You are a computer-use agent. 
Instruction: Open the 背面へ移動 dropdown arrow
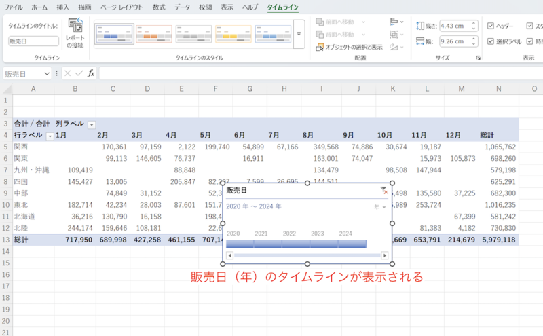point(363,35)
